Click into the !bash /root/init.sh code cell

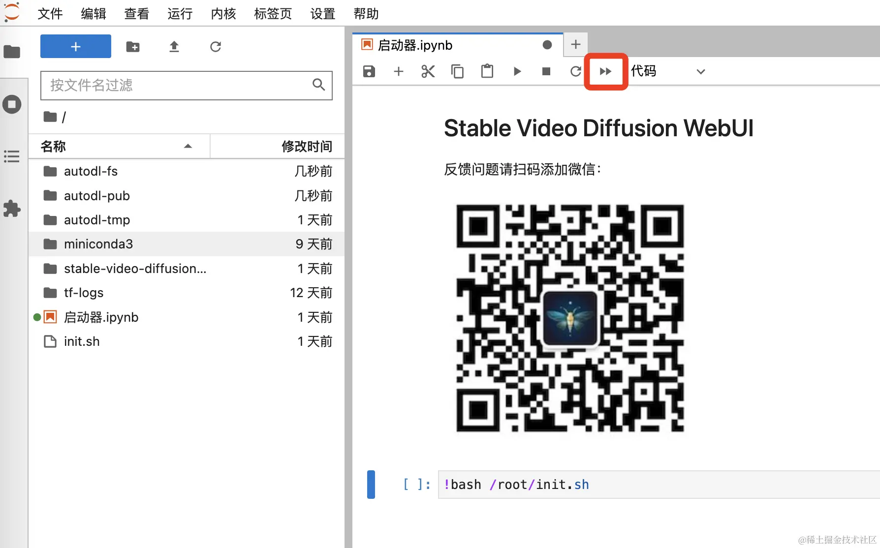659,485
